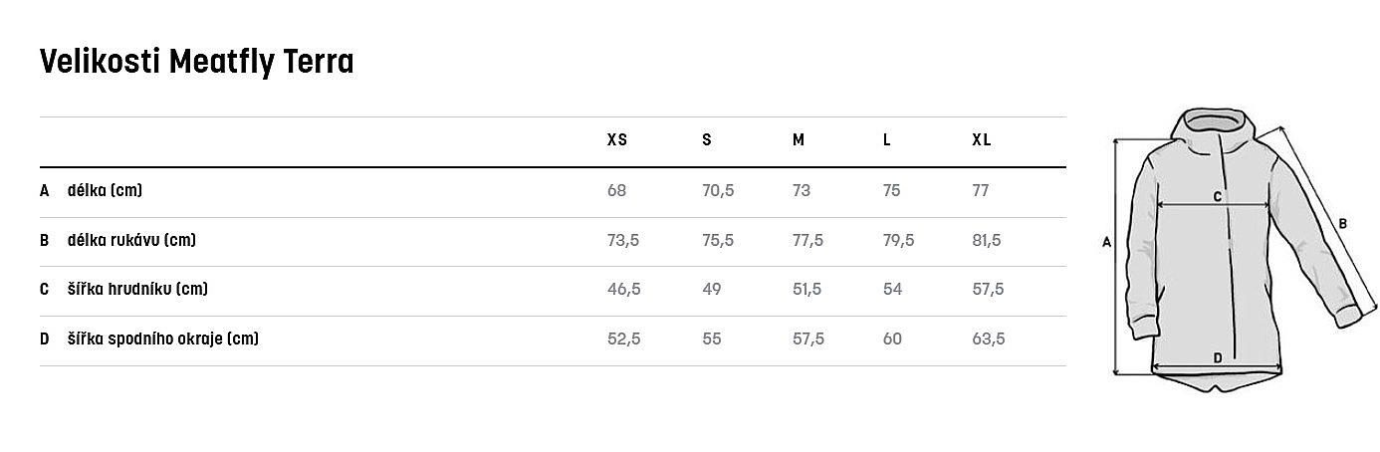Image resolution: width=1380 pixels, height=452 pixels.
Task: Select the S size column header
Action: [707, 140]
